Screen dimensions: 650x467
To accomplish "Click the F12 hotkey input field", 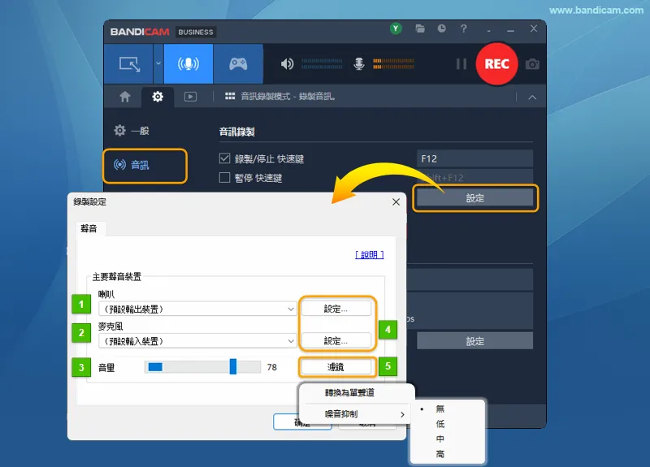I will click(474, 158).
